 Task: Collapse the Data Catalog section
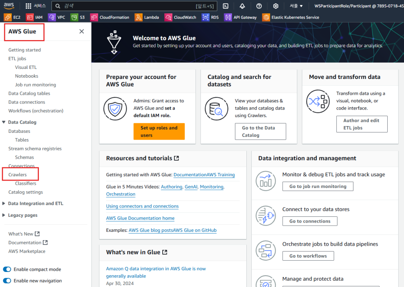[x=4, y=122]
